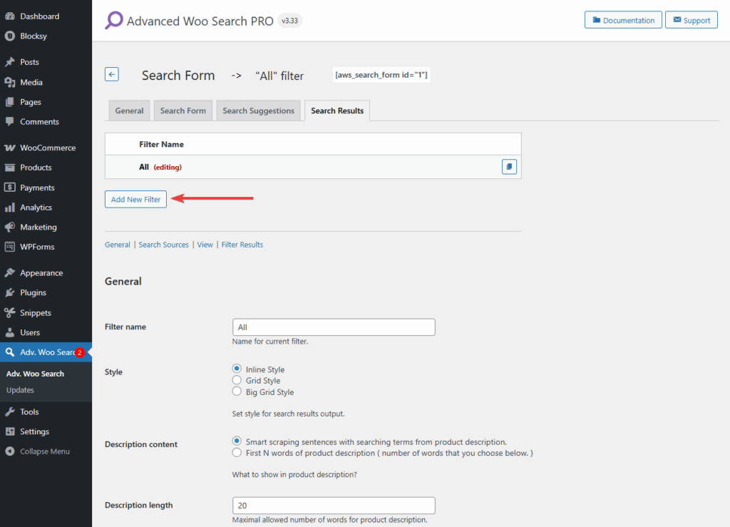
Task: Open the Analytics sidebar item
Action: (36, 207)
